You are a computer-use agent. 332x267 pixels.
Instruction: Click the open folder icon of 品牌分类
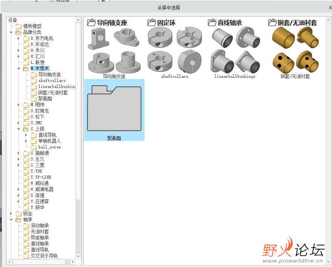pyautogui.click(x=18, y=32)
